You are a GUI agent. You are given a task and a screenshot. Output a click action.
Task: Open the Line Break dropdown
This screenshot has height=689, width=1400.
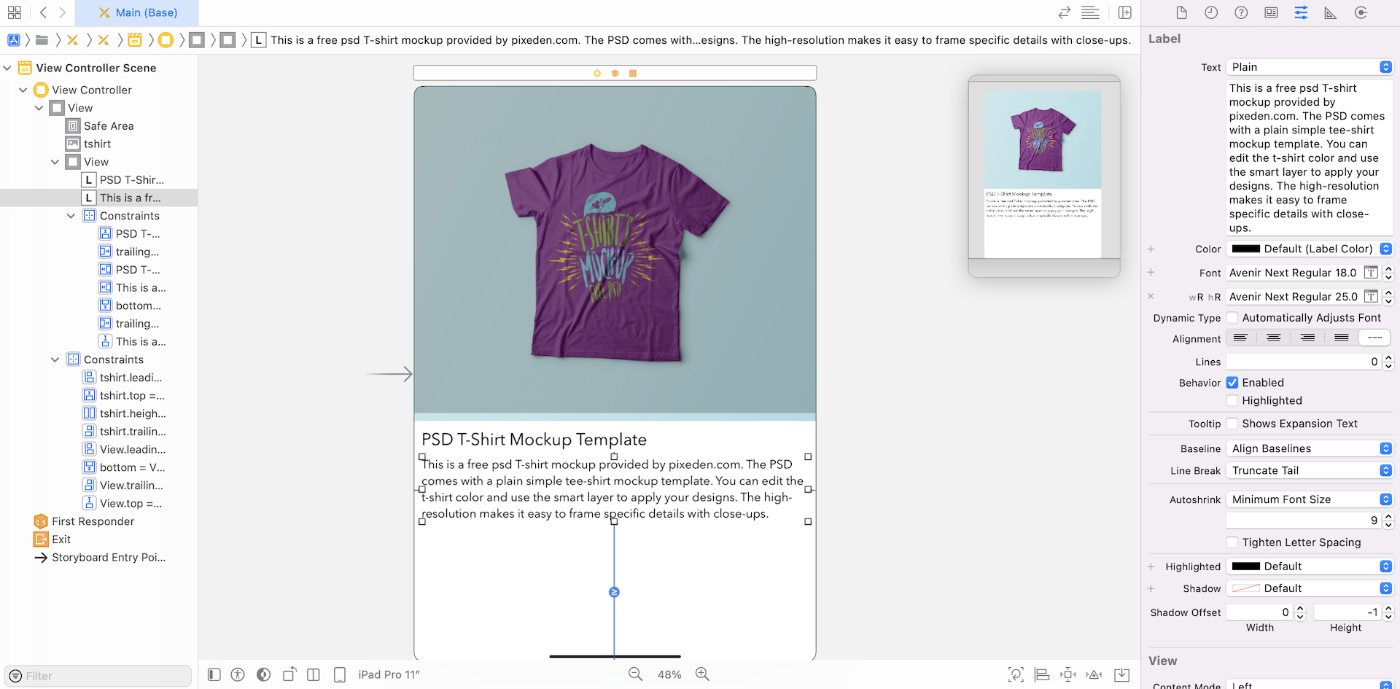[x=1309, y=471]
